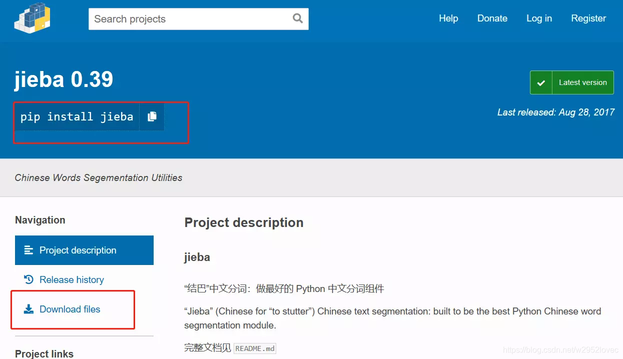Viewport: 623px width, 359px height.
Task: Click the PyPI logo
Action: (33, 17)
